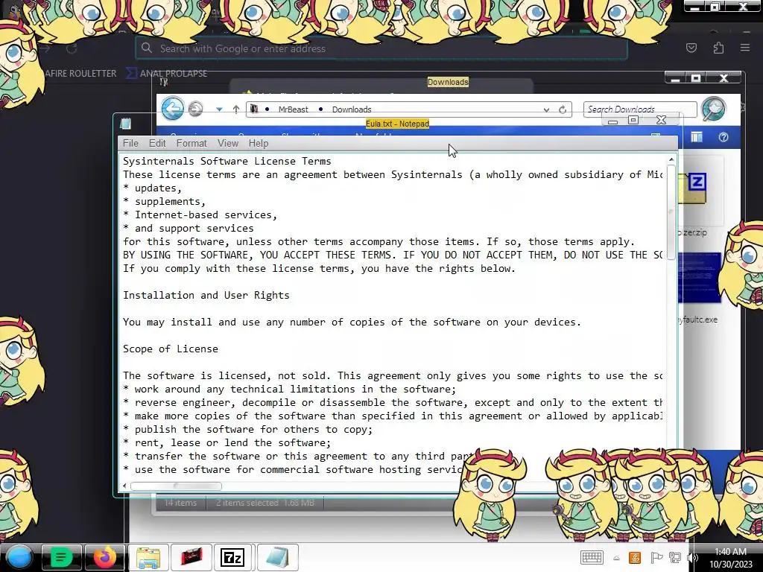Viewport: 763px width, 572px height.
Task: Click the Forward arrow in the Downloads explorer
Action: 196,109
